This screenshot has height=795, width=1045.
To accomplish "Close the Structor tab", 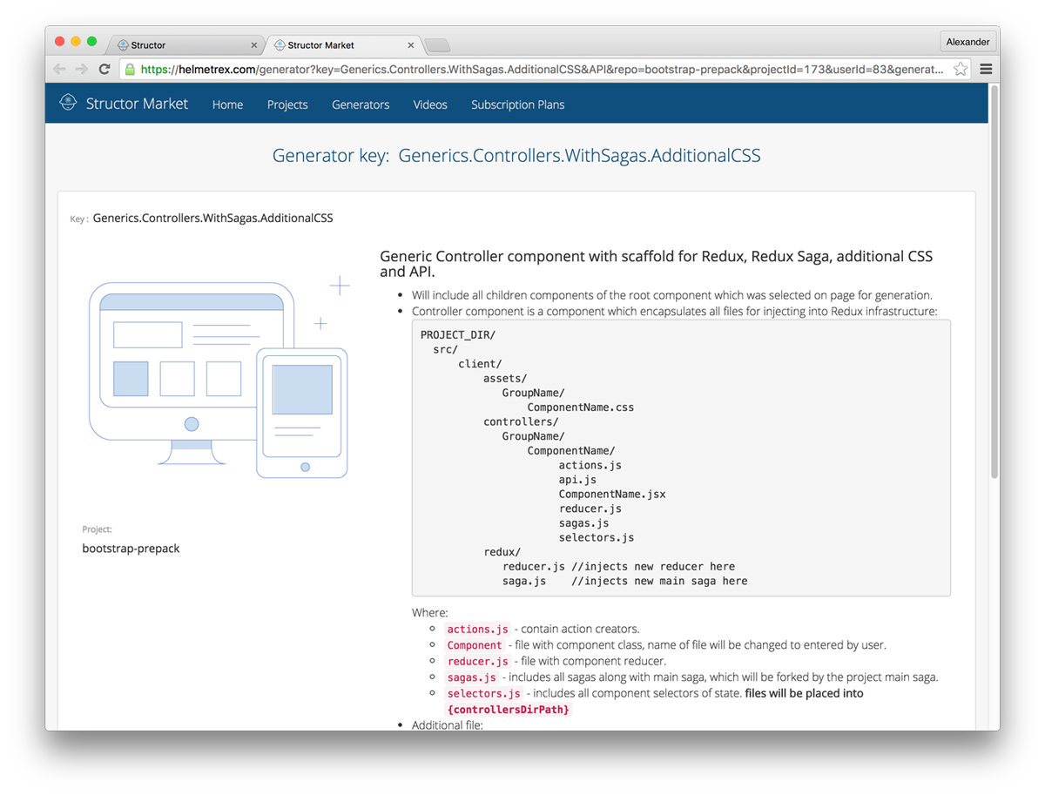I will click(254, 45).
